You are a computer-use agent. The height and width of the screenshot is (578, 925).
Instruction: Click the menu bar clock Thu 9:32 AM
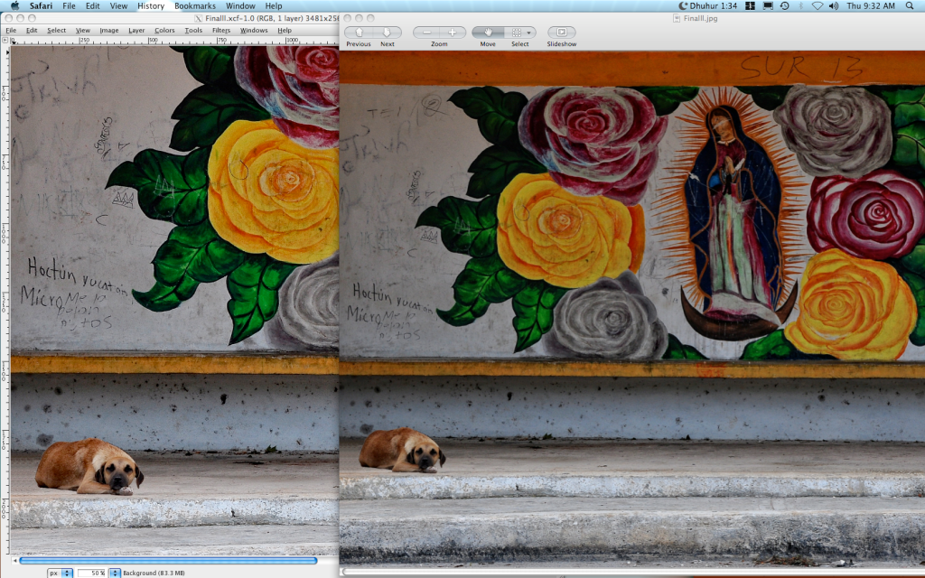pyautogui.click(x=871, y=6)
